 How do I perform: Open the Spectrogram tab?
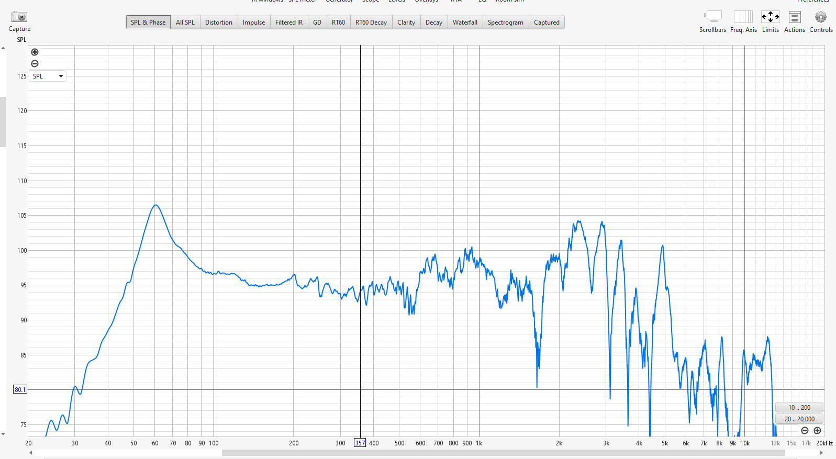pos(506,22)
